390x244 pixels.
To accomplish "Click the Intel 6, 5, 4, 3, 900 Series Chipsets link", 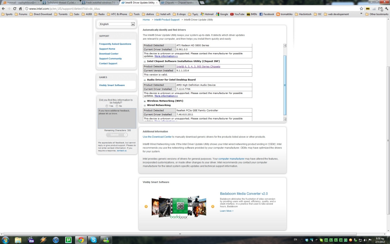I will click(x=198, y=66).
